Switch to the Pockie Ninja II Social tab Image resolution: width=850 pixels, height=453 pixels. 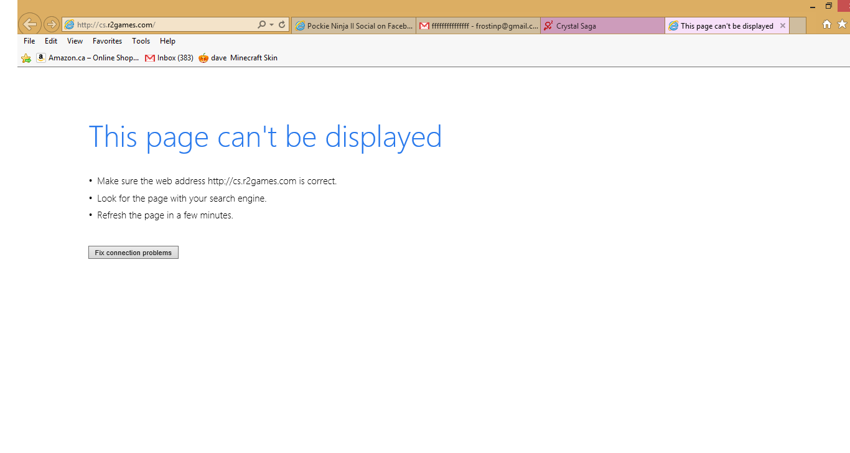click(x=353, y=26)
